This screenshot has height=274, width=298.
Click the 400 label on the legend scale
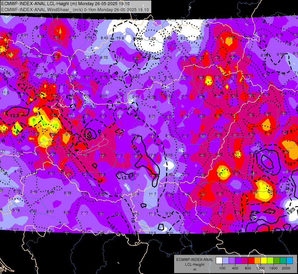(x=235, y=268)
